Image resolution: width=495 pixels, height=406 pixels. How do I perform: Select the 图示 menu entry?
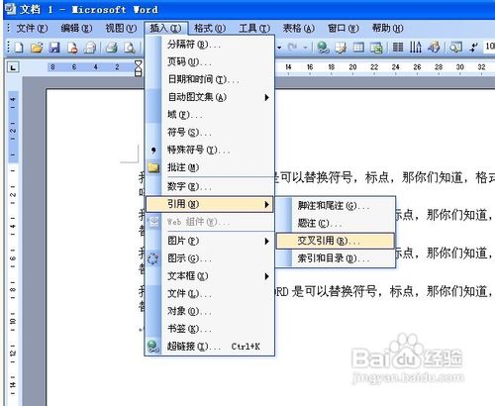point(210,258)
